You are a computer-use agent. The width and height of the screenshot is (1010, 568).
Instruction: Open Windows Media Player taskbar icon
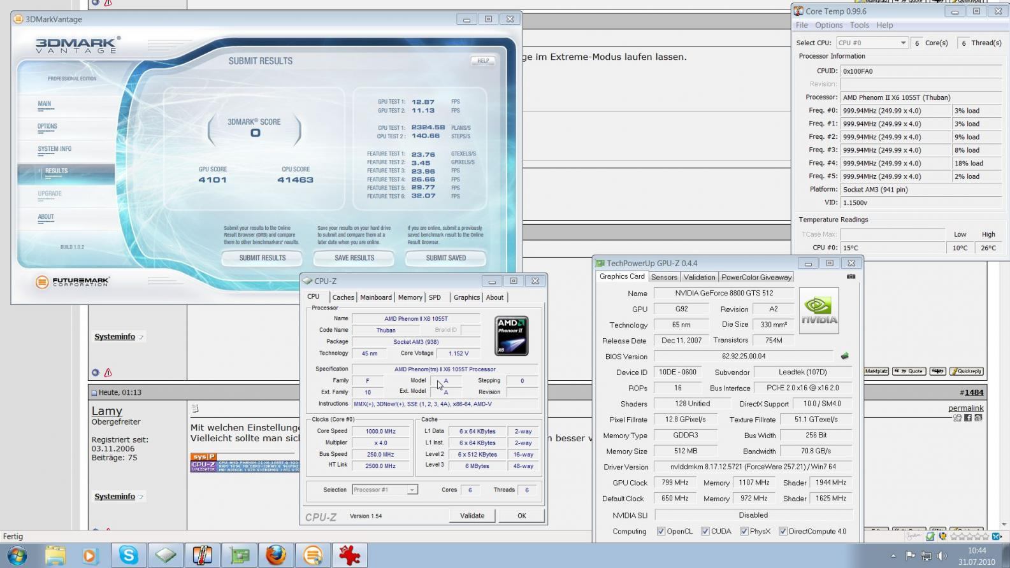point(90,555)
